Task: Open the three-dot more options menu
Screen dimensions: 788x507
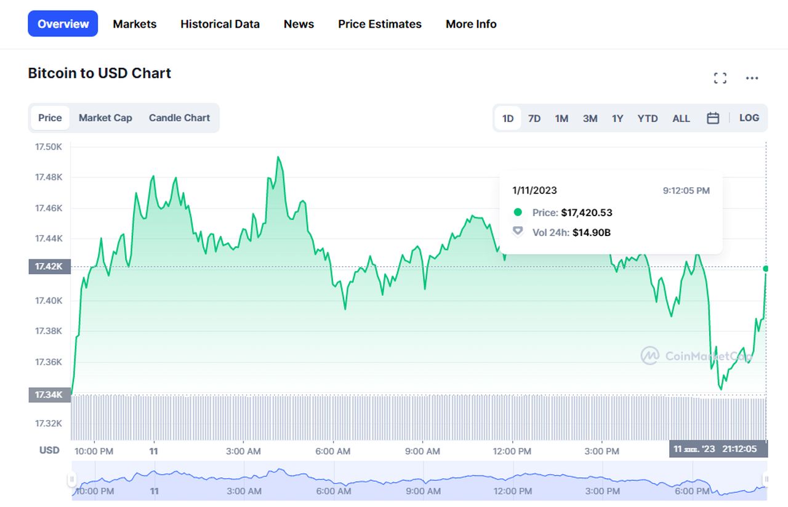Action: click(x=752, y=78)
